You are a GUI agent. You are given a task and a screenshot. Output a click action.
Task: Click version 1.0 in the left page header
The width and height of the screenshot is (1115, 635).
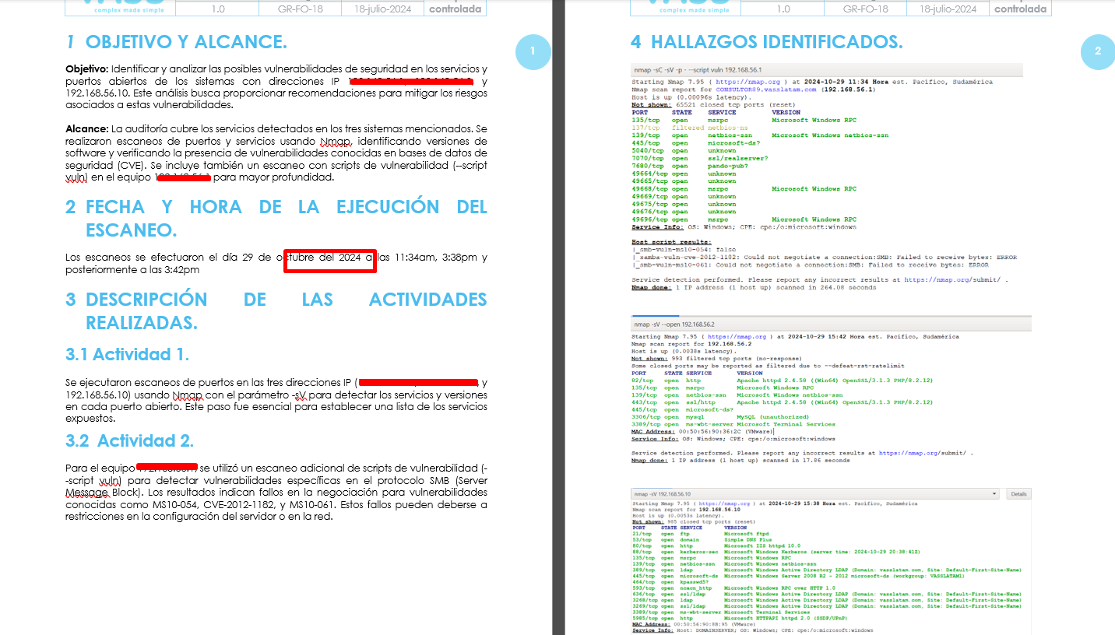(x=217, y=9)
